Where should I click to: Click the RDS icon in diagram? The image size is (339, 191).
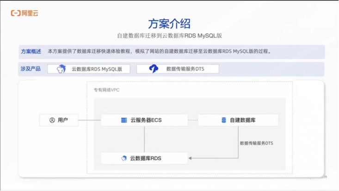pyautogui.click(x=124, y=158)
